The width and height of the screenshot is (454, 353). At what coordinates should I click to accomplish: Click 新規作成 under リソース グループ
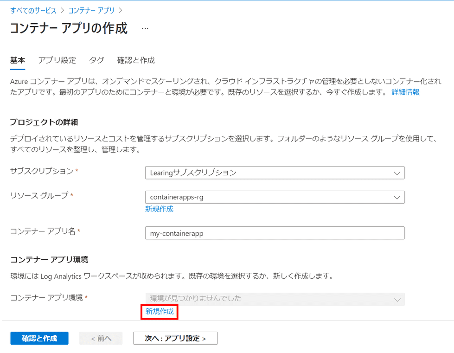pos(159,209)
